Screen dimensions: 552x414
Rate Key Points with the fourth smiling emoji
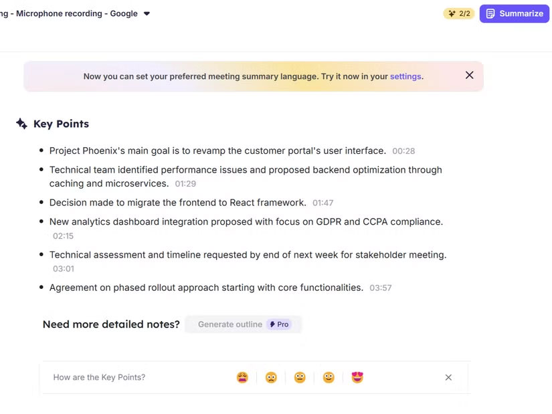point(329,377)
